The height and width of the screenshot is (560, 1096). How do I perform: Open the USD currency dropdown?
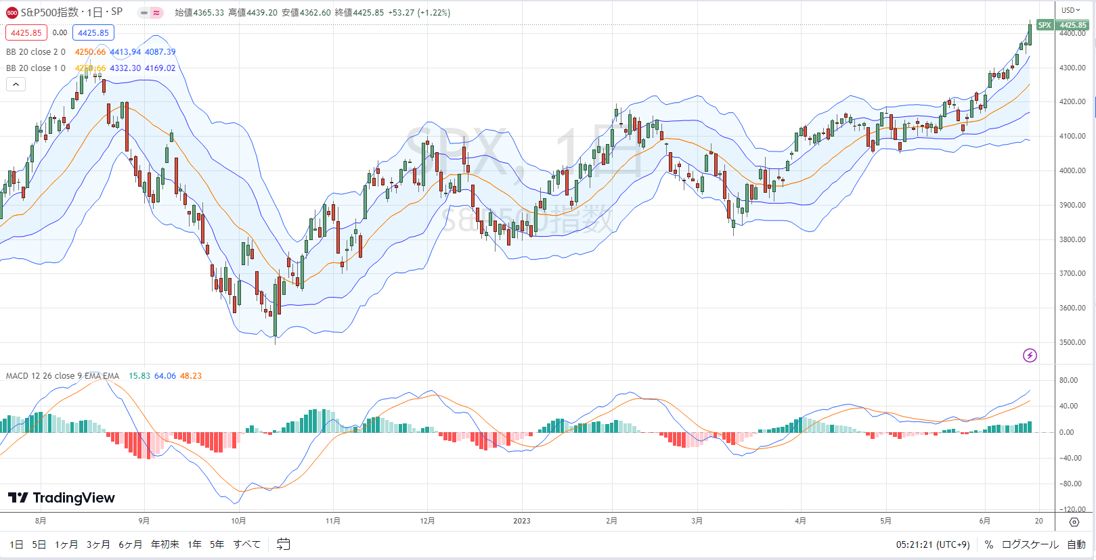coord(1071,10)
